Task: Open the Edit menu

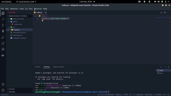Action: [7, 9]
